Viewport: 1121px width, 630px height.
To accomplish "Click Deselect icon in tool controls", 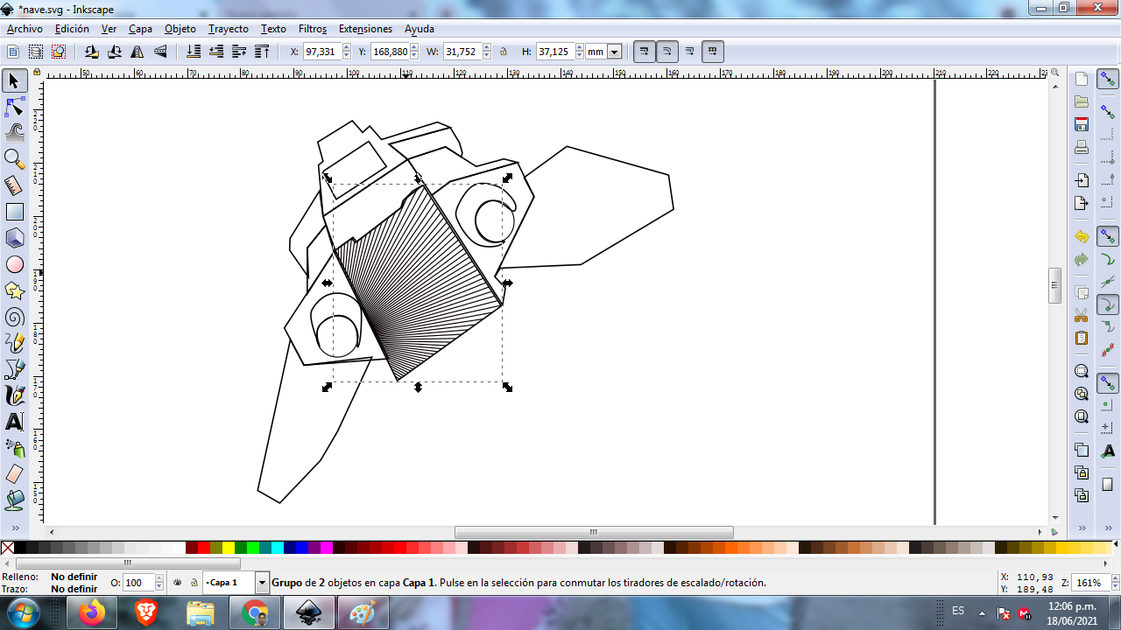I will 59,52.
